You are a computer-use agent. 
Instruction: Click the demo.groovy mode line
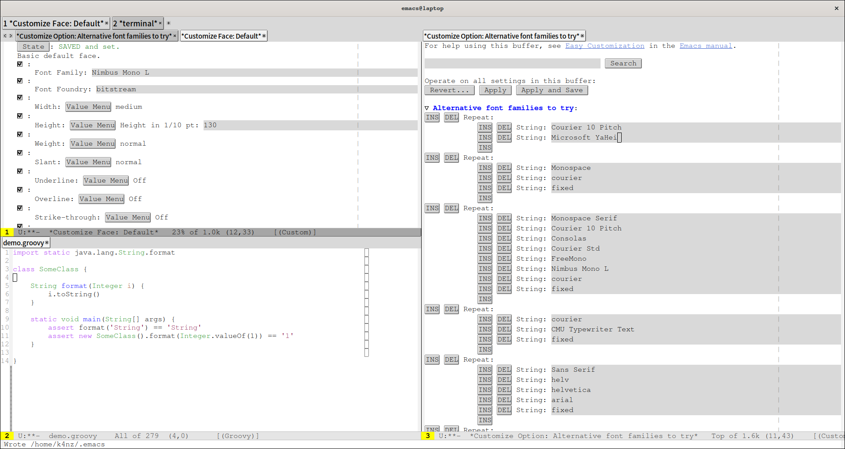pos(211,436)
